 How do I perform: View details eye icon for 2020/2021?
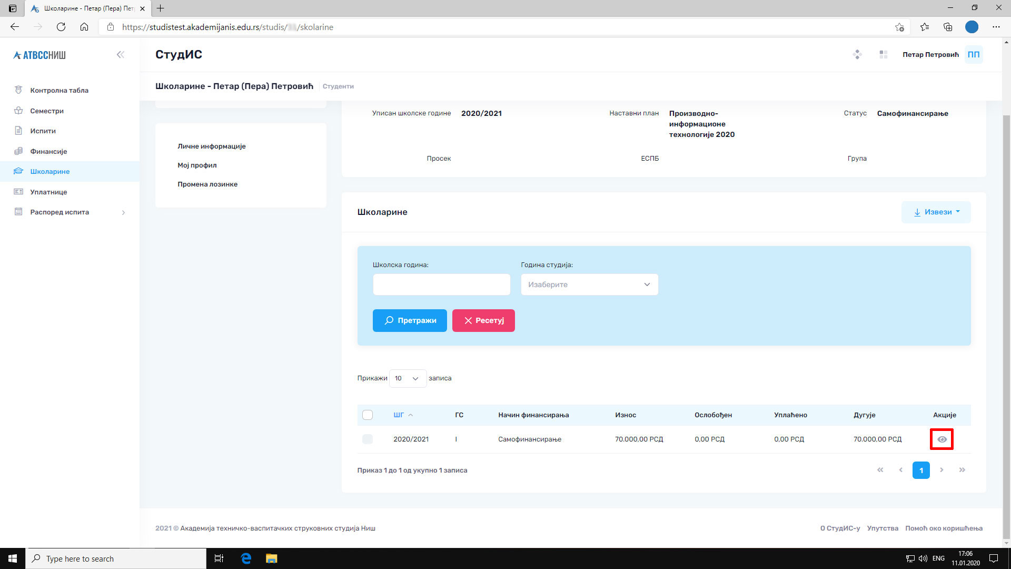pos(942,439)
